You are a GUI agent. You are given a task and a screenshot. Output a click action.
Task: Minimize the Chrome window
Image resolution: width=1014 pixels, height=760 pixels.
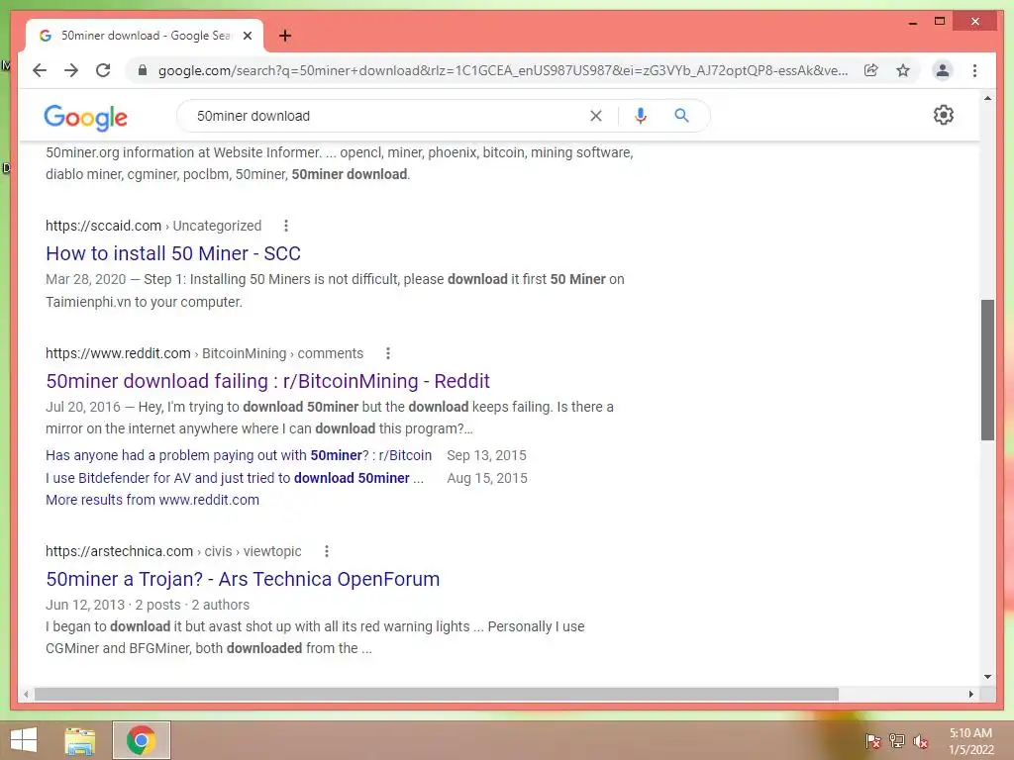(x=912, y=22)
